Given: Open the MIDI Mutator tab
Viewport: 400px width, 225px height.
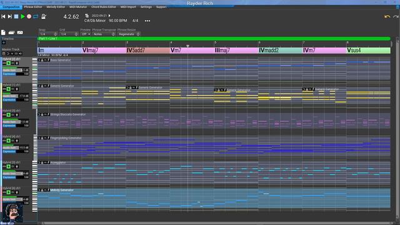Looking at the screenshot, I should coord(78,7).
